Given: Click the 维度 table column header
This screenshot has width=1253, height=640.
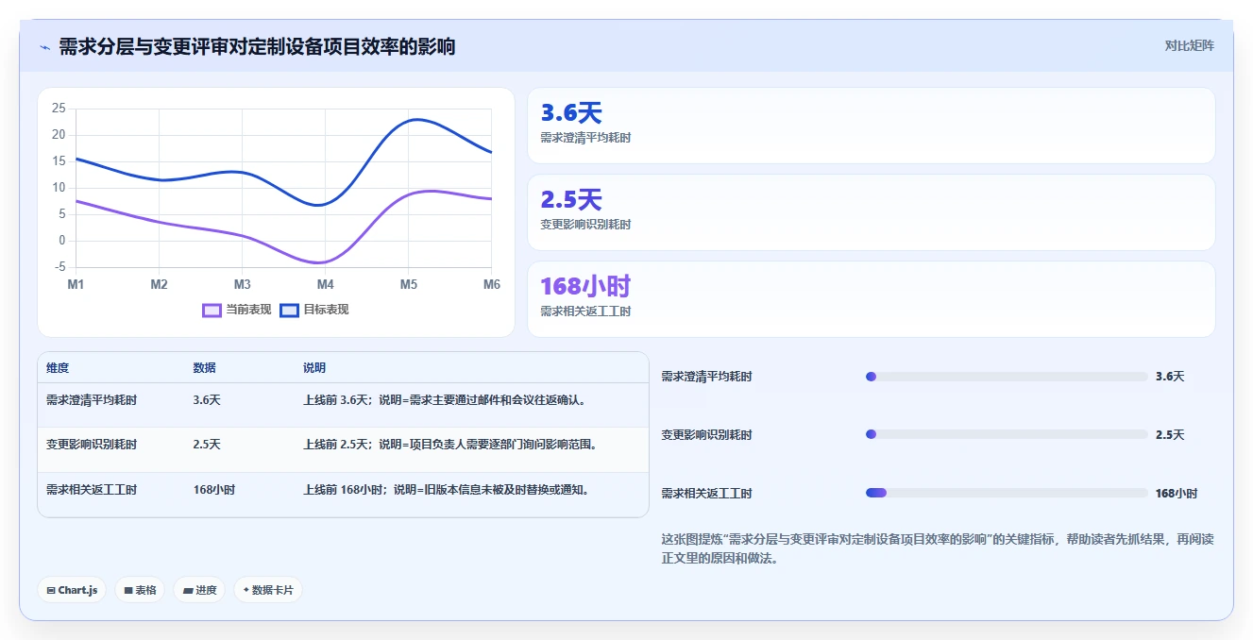Looking at the screenshot, I should click(58, 368).
